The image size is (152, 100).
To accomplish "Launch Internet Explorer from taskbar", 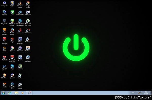I will tap(10, 93).
